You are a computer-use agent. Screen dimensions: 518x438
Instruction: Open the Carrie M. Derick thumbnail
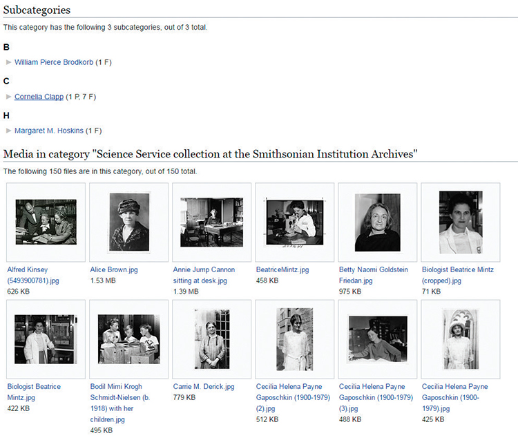point(212,339)
